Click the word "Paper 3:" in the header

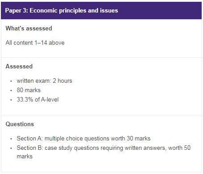(x=17, y=11)
